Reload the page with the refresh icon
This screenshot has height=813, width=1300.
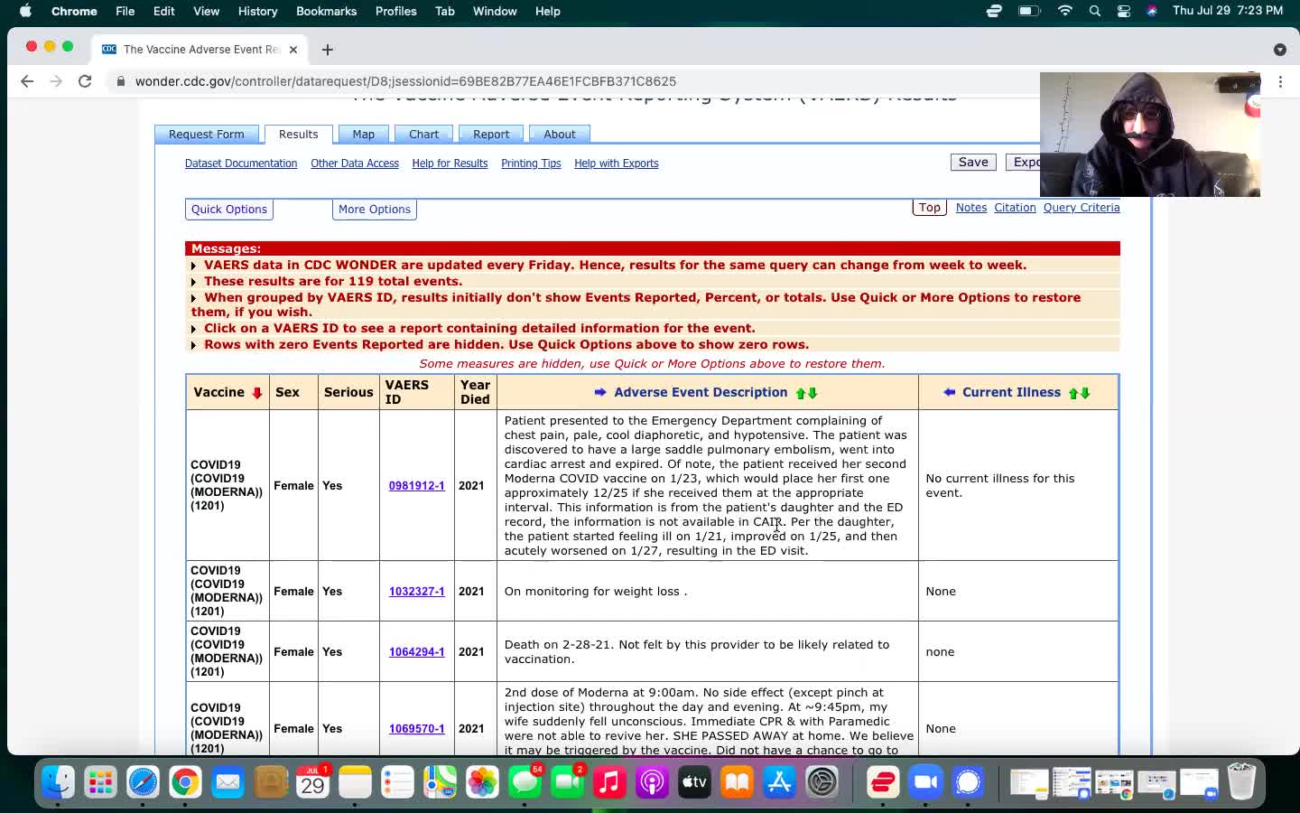coord(85,81)
